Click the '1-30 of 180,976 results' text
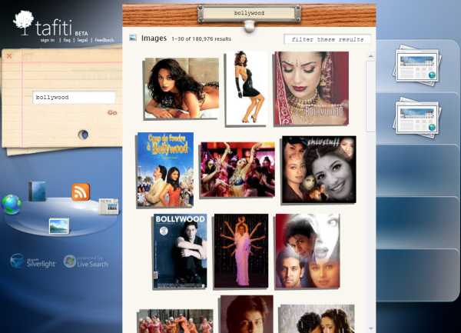The width and height of the screenshot is (461, 333). point(201,38)
